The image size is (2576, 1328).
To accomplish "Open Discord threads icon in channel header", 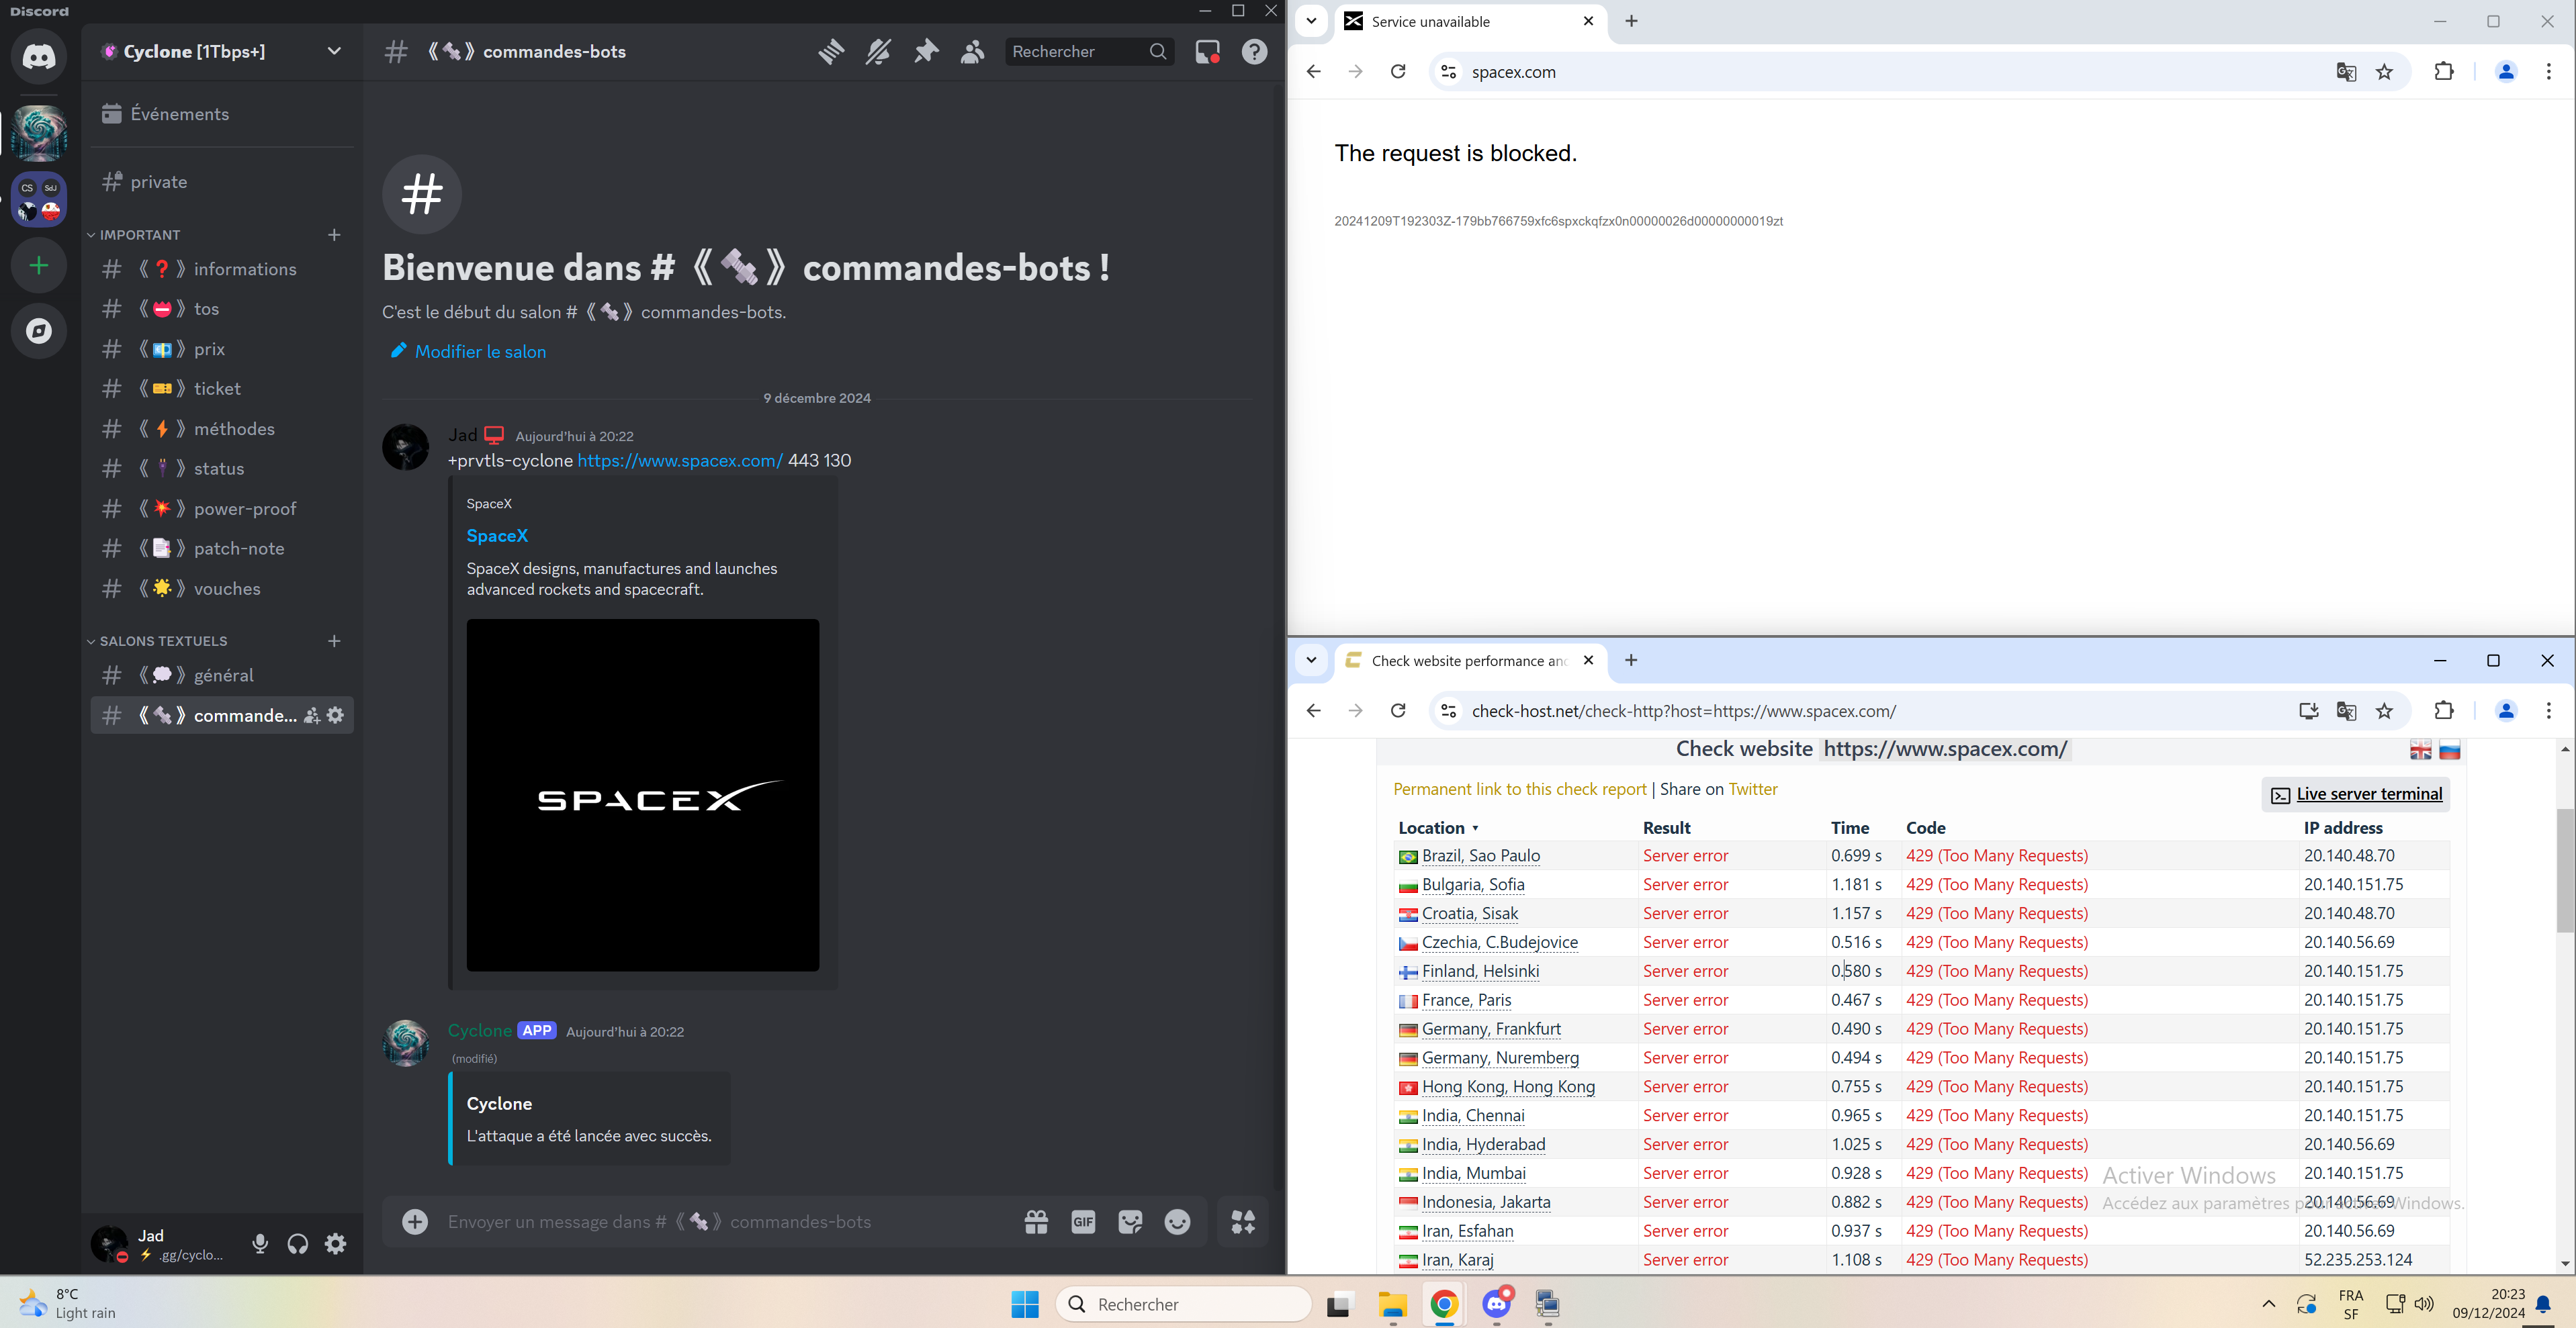I will tap(831, 52).
